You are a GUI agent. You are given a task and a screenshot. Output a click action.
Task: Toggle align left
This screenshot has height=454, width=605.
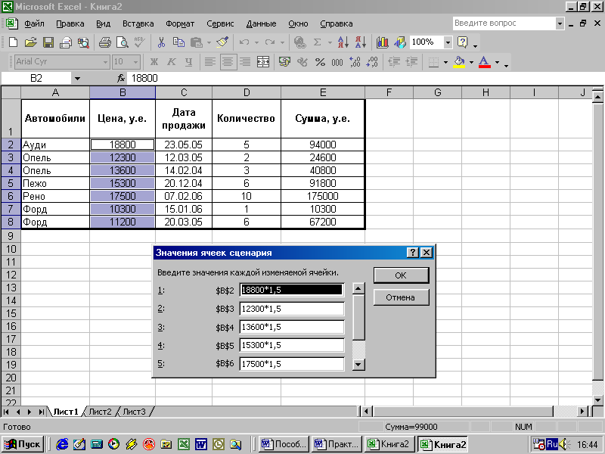(x=210, y=62)
